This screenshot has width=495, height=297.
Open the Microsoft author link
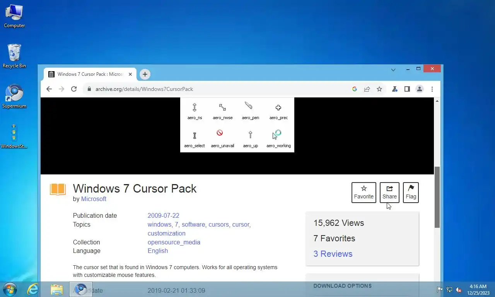[x=94, y=199]
